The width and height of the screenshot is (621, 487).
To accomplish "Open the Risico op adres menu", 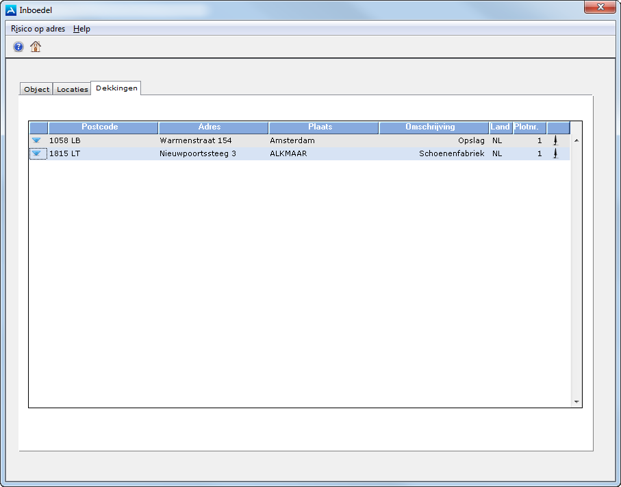I will (38, 29).
